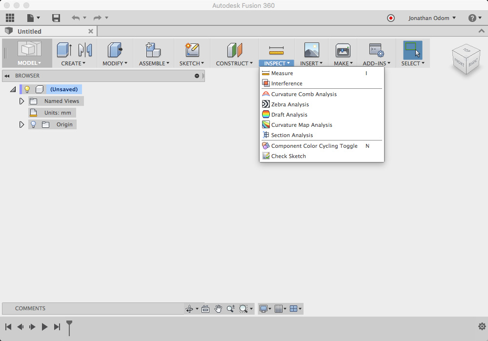Open the ASSEMBLE menu
The height and width of the screenshot is (341, 488).
(x=154, y=63)
